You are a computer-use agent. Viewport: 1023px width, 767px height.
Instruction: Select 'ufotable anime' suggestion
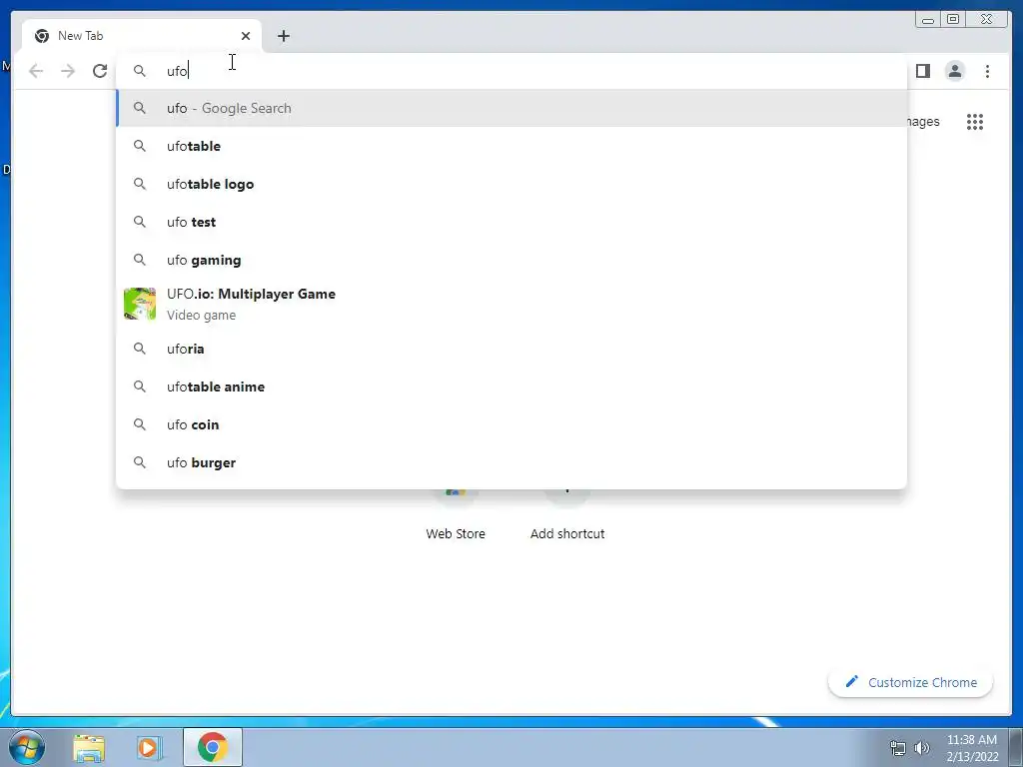coord(511,386)
